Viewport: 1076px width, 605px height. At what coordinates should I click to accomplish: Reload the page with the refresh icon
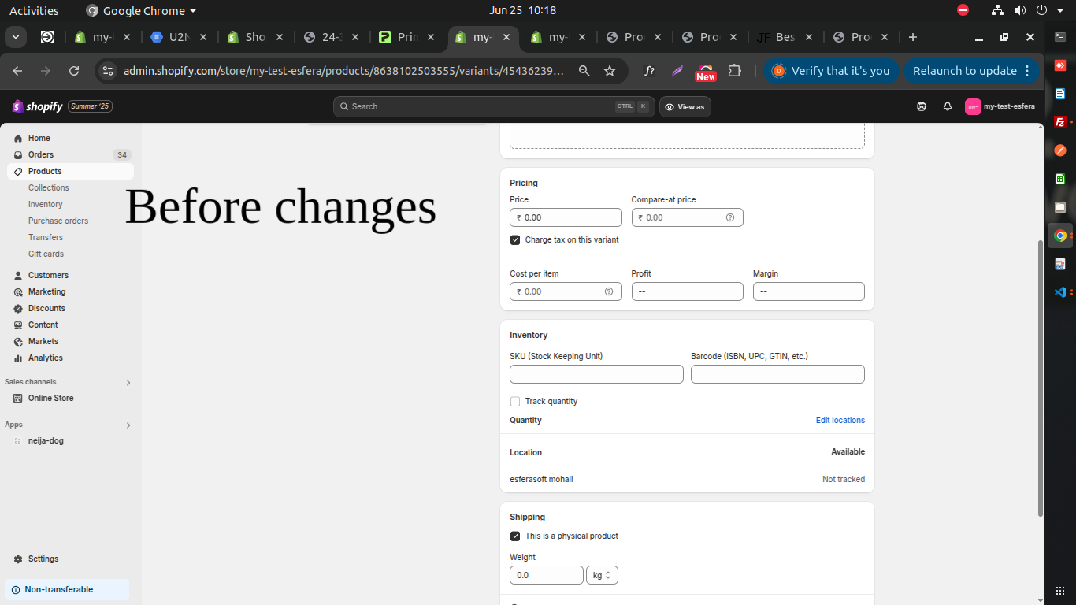(x=74, y=71)
